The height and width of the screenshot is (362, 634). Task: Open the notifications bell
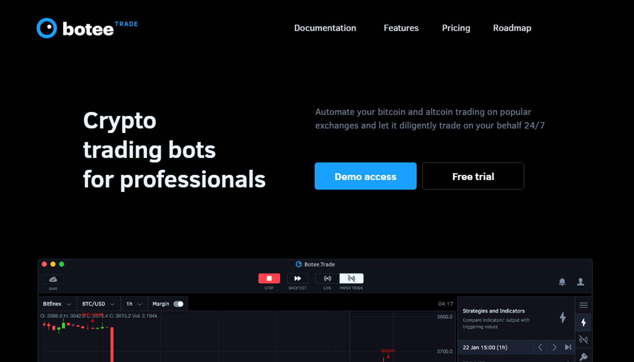pyautogui.click(x=562, y=282)
